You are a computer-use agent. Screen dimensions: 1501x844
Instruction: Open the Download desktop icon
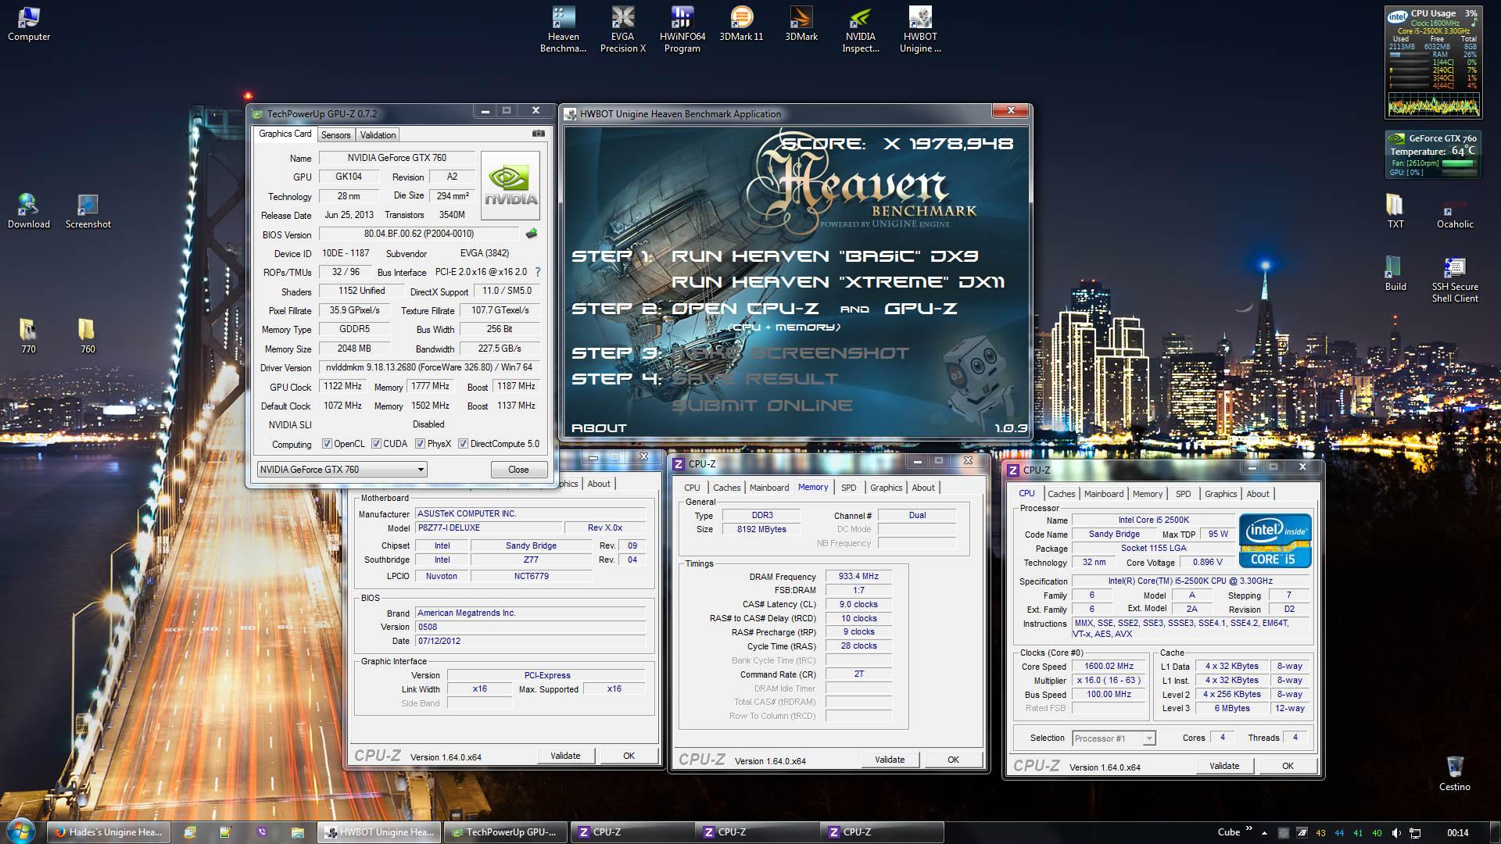tap(28, 211)
